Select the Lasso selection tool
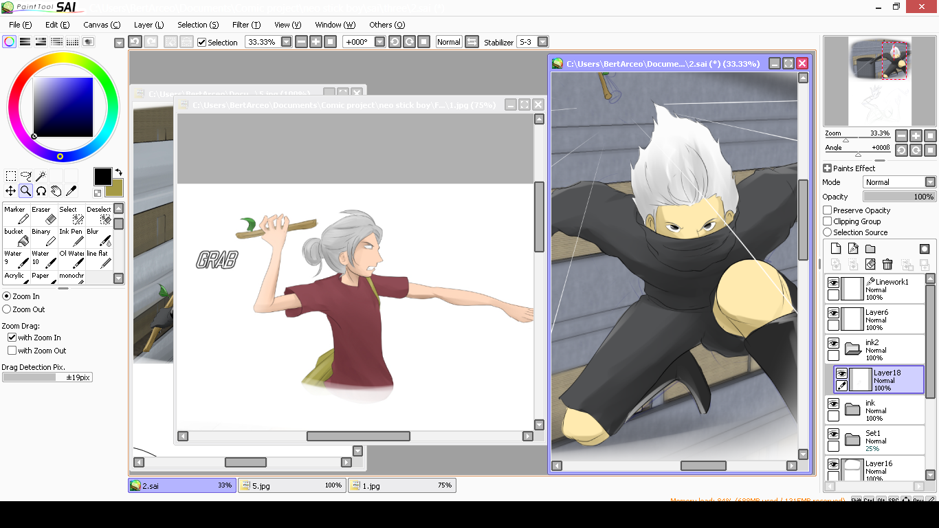 [x=26, y=177]
